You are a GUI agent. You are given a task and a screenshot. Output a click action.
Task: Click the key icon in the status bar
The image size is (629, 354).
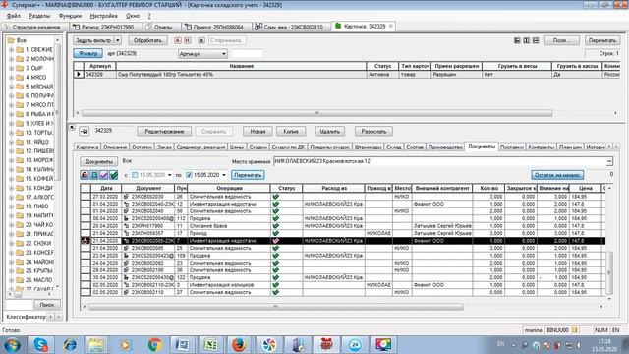click(575, 330)
